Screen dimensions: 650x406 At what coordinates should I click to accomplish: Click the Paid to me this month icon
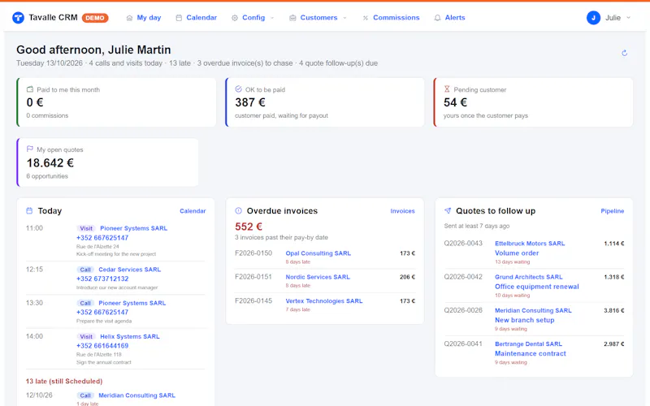click(30, 89)
